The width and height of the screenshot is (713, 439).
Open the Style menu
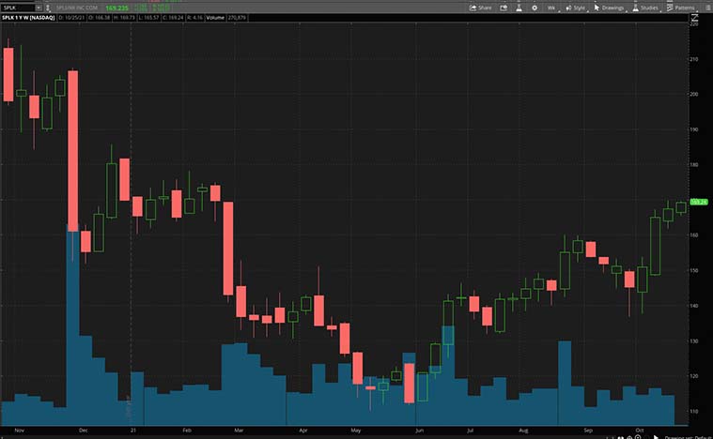pyautogui.click(x=576, y=8)
